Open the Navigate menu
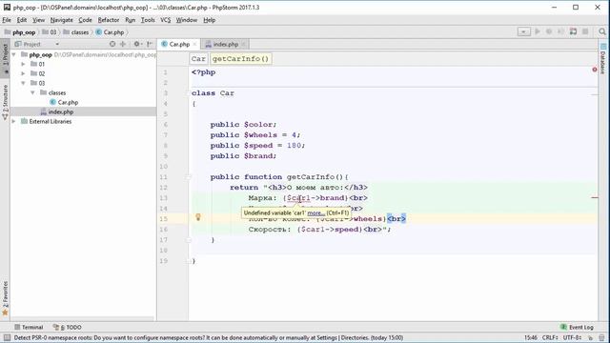610x343 pixels. tap(61, 20)
